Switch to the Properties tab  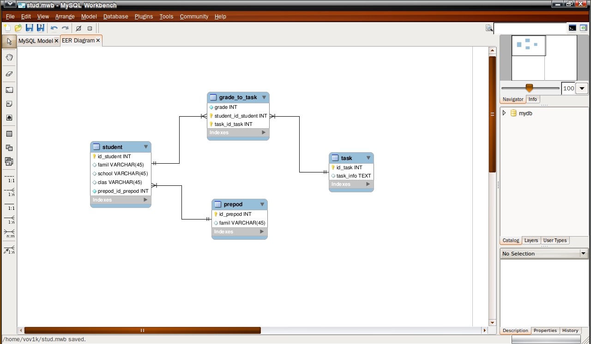(545, 331)
